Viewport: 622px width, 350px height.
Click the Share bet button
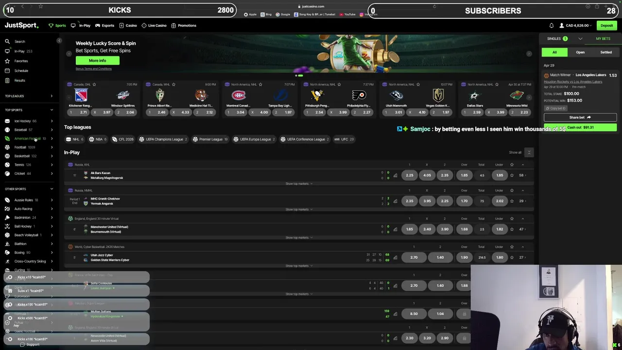(x=580, y=117)
